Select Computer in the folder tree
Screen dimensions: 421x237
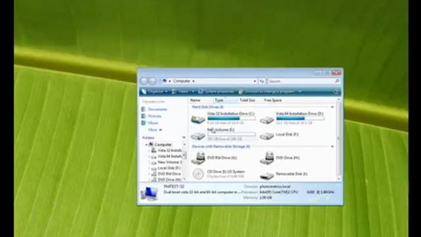click(162, 145)
